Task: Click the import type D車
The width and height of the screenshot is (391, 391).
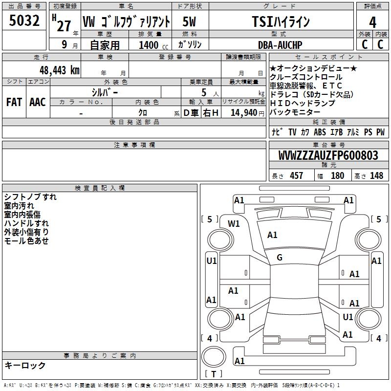Action: pyautogui.click(x=191, y=113)
